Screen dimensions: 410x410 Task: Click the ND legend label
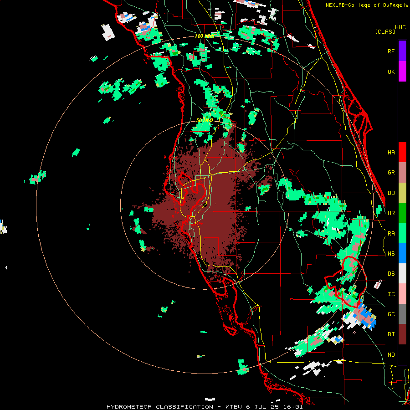391,355
